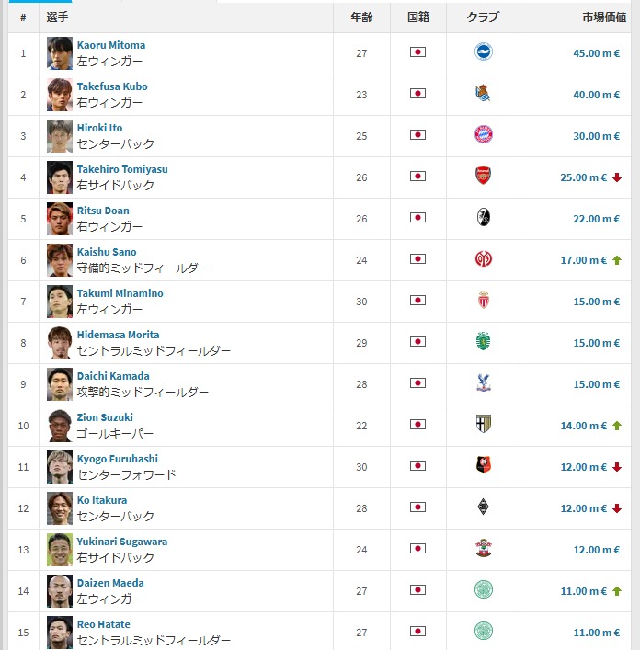Click Daichi Kamada's name link

click(x=112, y=376)
